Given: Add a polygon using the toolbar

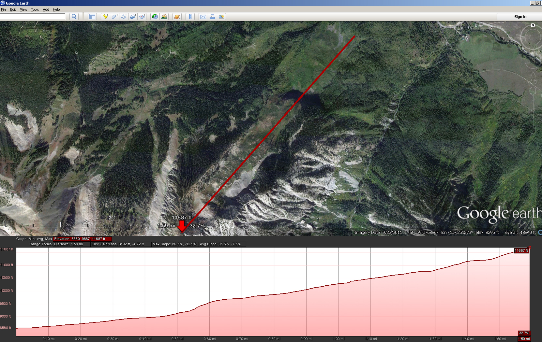Looking at the screenshot, I should 114,17.
